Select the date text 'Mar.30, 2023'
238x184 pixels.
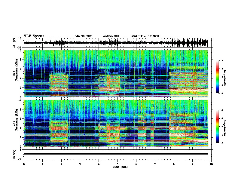coord(84,36)
